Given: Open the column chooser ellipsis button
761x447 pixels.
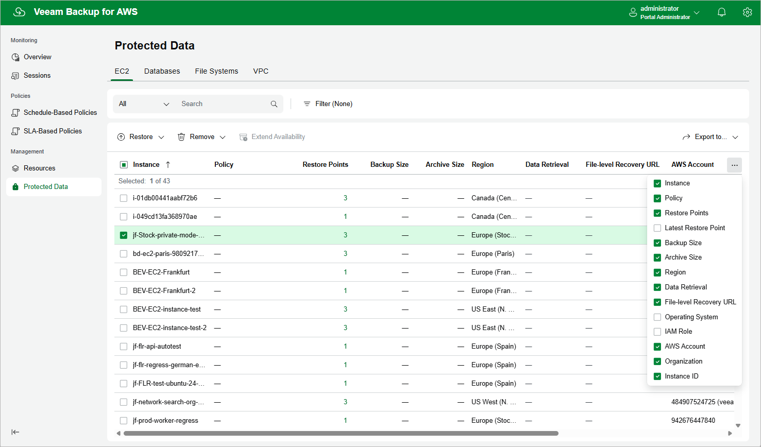Looking at the screenshot, I should click(734, 165).
